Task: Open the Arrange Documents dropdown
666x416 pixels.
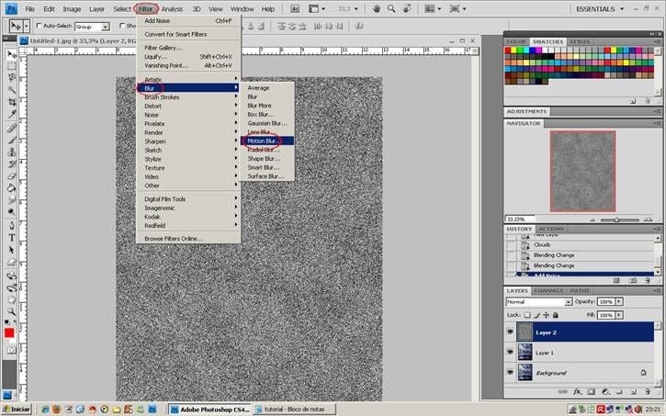Action: pyautogui.click(x=433, y=9)
